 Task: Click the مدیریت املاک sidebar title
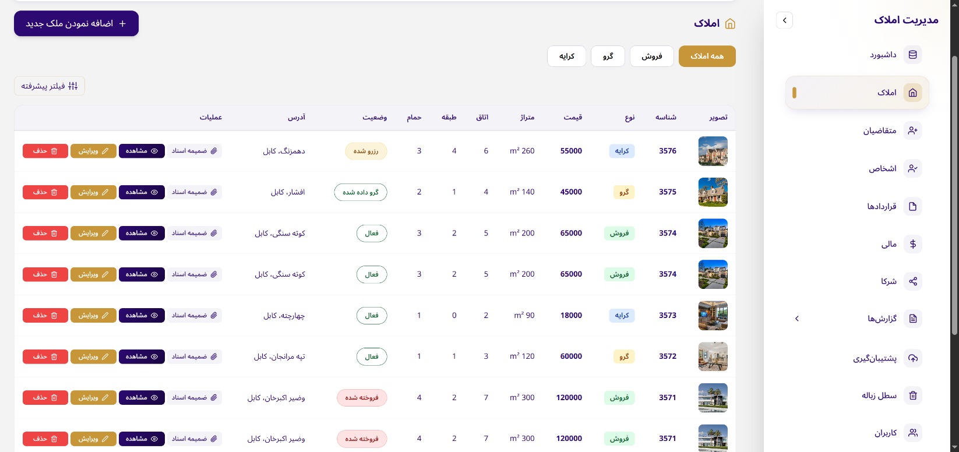pos(906,20)
